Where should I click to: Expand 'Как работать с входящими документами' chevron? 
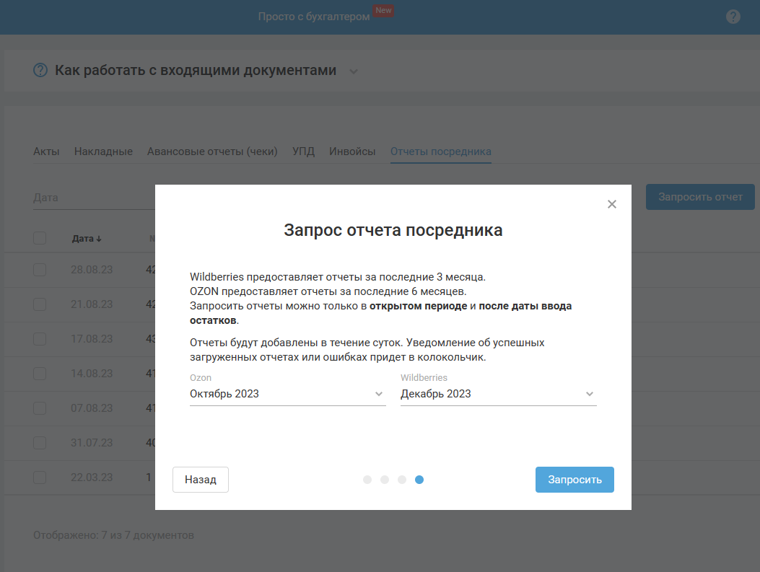pyautogui.click(x=354, y=71)
